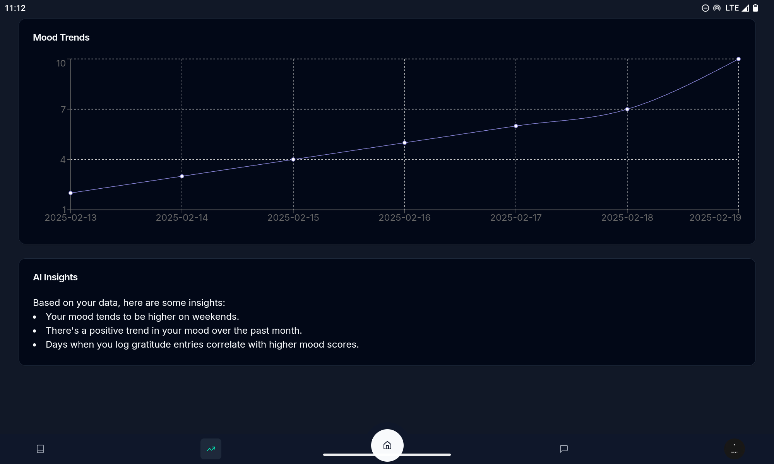Select the 2025-02-17 data point
Image resolution: width=774 pixels, height=464 pixels.
[x=516, y=126]
